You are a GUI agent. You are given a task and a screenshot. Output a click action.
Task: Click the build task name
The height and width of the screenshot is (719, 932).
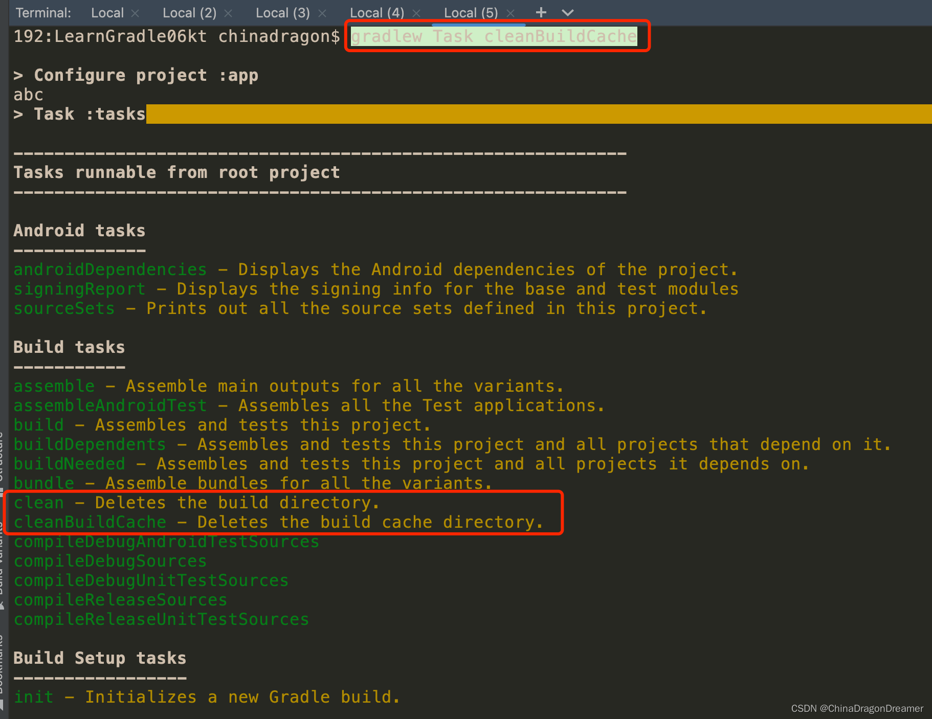(38, 425)
